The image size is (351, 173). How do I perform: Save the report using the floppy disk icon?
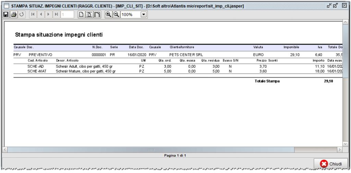6,14
